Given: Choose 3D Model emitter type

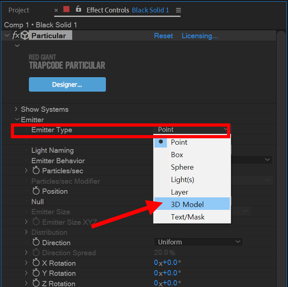Looking at the screenshot, I should [x=192, y=204].
